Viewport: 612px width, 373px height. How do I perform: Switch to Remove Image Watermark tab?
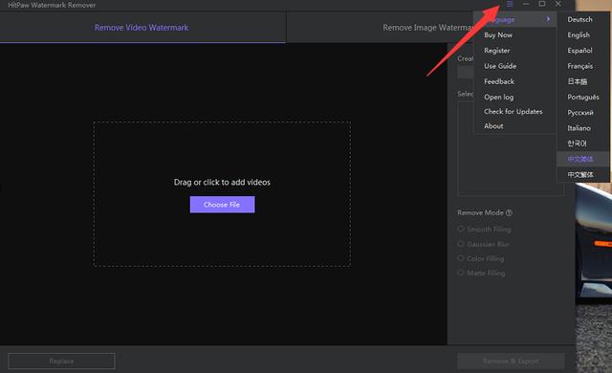(x=427, y=28)
